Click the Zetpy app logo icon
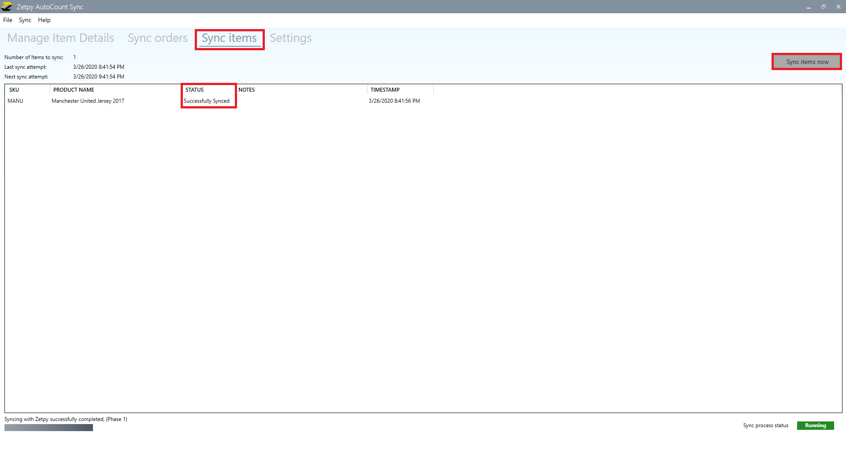The image size is (846, 458). [7, 7]
